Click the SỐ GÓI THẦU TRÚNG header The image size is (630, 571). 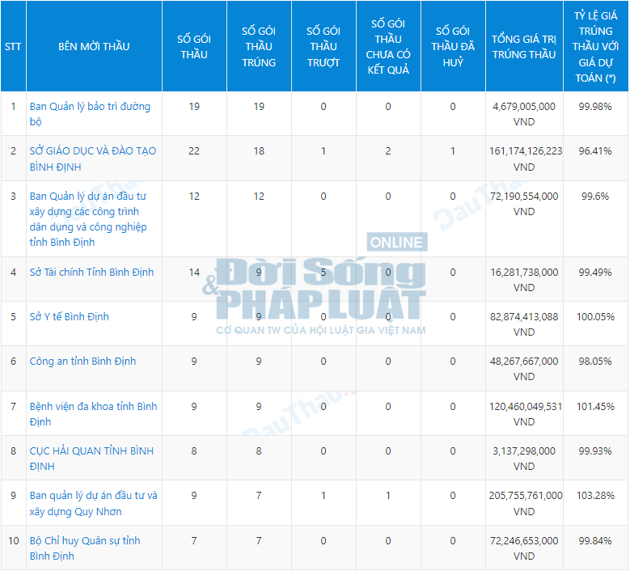(x=259, y=46)
